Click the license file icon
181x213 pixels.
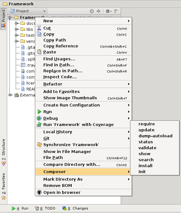(x=23, y=83)
